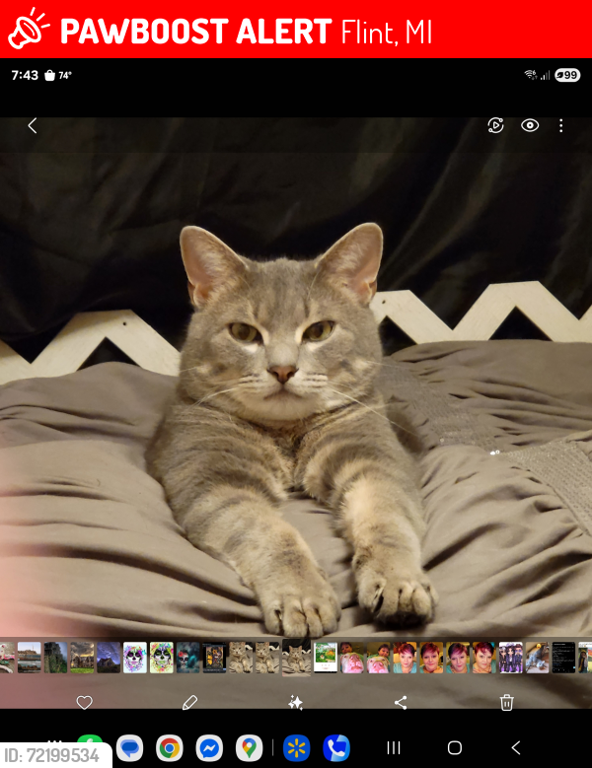Launch Walmart app from taskbar
The height and width of the screenshot is (768, 592).
[296, 748]
